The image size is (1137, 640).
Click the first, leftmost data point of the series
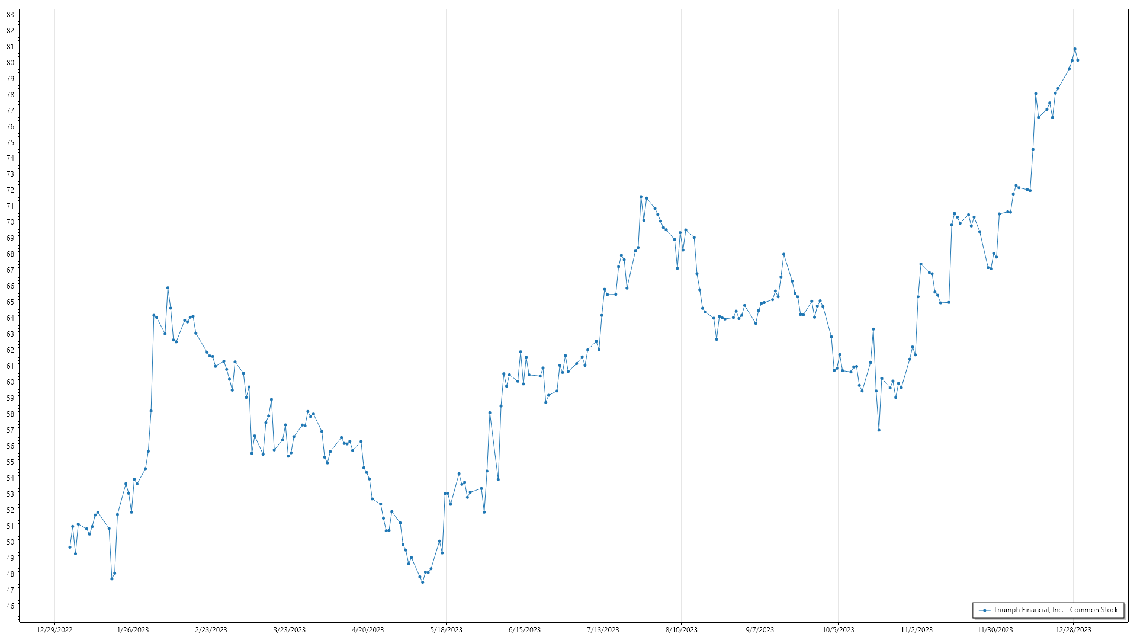click(x=70, y=547)
